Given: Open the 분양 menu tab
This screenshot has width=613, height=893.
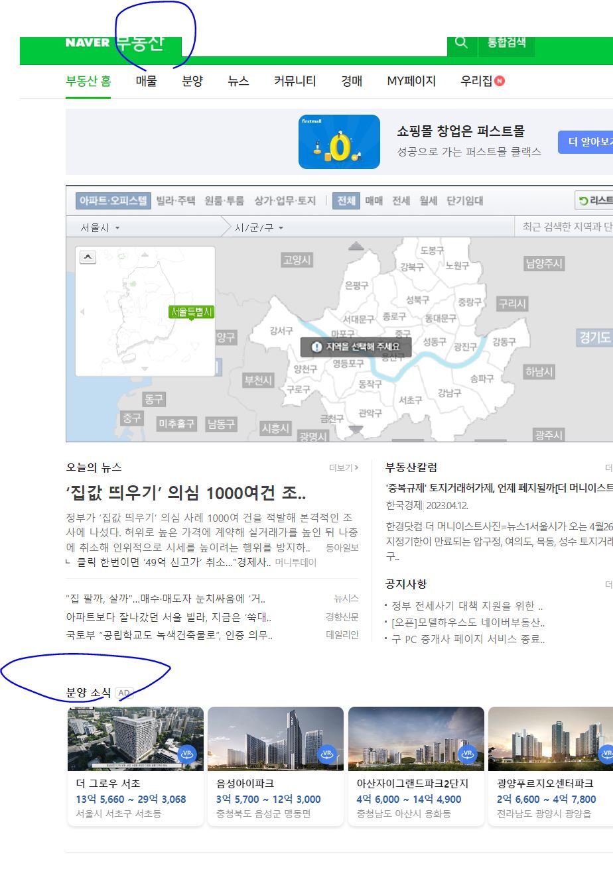Looking at the screenshot, I should (x=192, y=81).
